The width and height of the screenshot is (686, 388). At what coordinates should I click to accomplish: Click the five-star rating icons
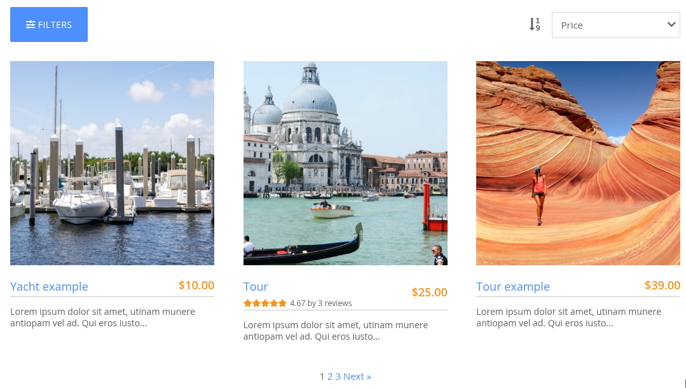pos(265,303)
